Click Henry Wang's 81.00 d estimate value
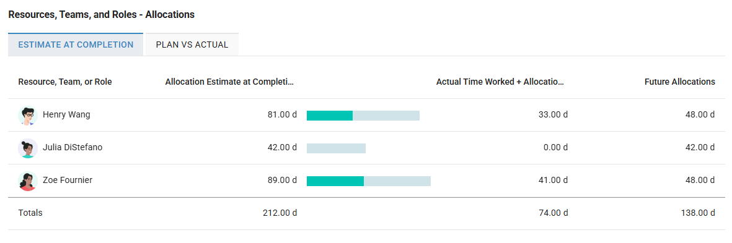Image resolution: width=732 pixels, height=243 pixels. click(281, 115)
